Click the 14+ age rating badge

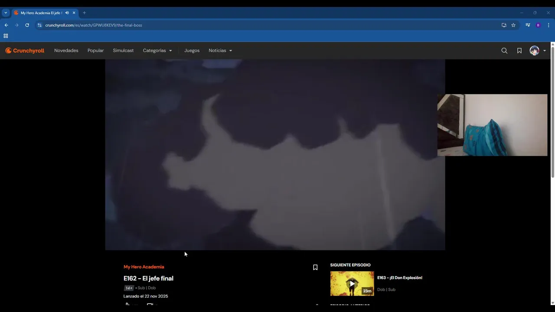129,288
